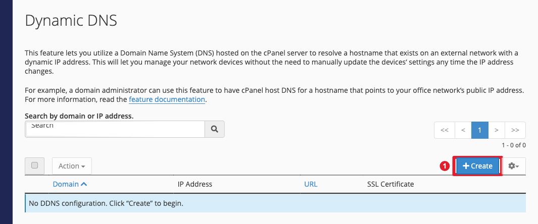Click the "No DDNS configuration" notice
The image size is (538, 224).
click(x=275, y=203)
